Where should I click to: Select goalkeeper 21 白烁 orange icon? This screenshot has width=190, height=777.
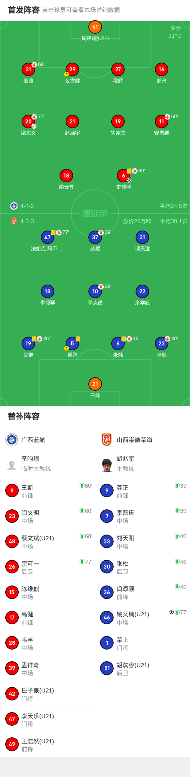95,384
